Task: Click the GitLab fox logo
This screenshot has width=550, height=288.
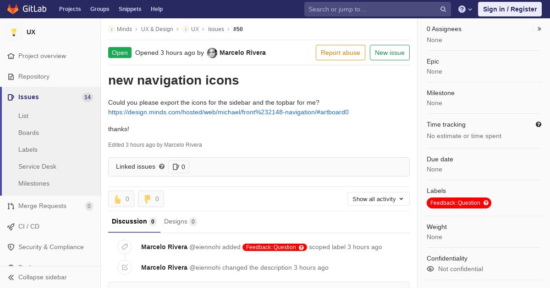Action: coord(13,9)
